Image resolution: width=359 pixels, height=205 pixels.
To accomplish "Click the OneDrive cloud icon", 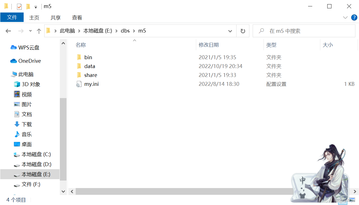I will [x=14, y=61].
